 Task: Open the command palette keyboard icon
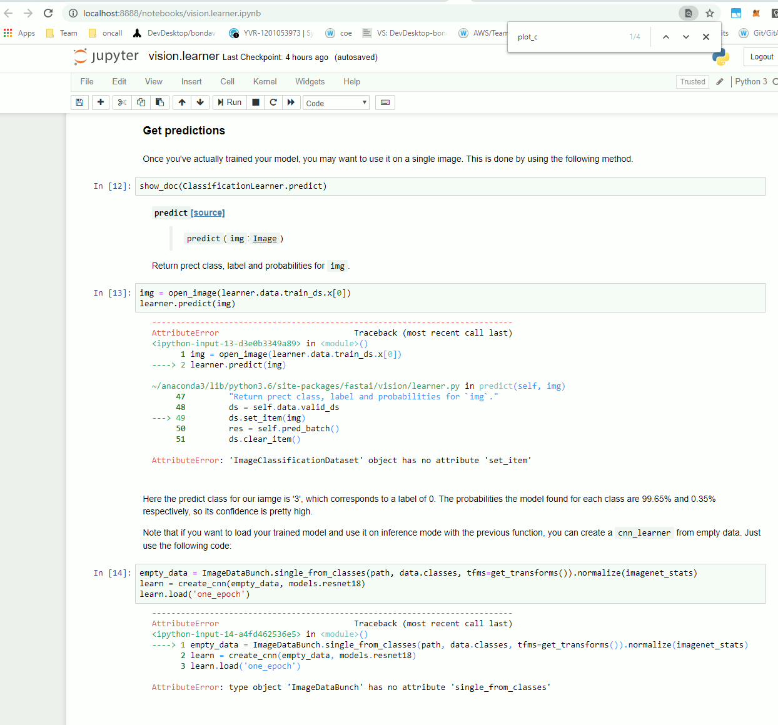[x=385, y=102]
